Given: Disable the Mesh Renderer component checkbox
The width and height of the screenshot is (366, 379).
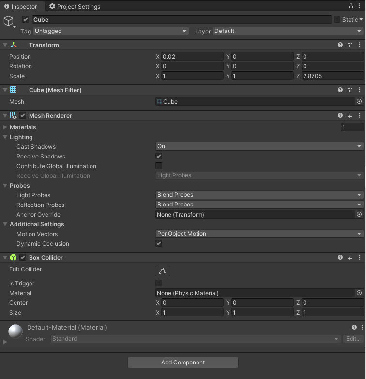Looking at the screenshot, I should (23, 115).
